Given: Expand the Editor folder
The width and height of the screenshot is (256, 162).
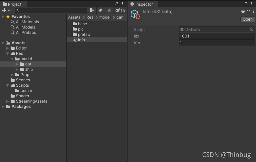Looking at the screenshot, I should coord(7,48).
